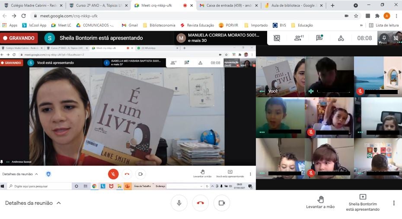Toggle the microphone in the bottom control bar
Image resolution: width=402 pixels, height=219 pixels.
(x=179, y=203)
